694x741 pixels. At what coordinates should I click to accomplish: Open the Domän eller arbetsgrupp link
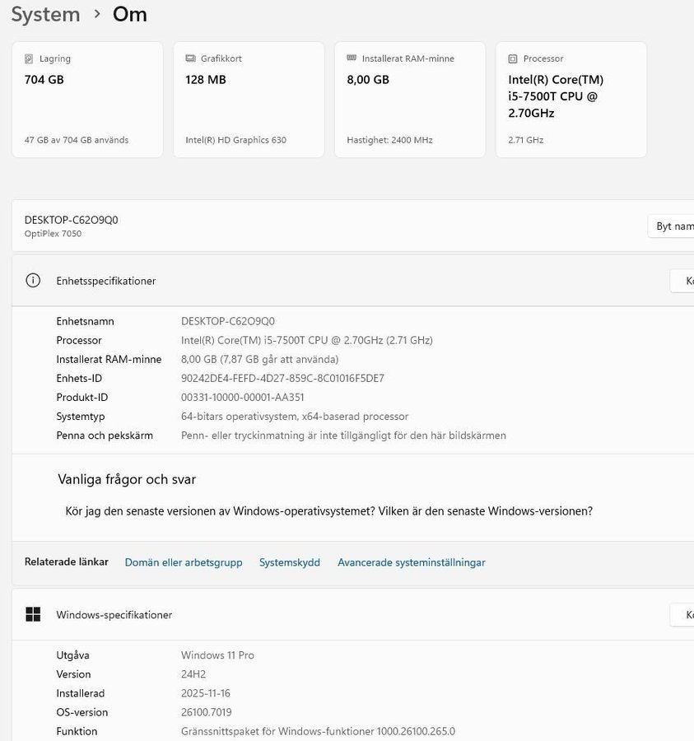point(184,562)
